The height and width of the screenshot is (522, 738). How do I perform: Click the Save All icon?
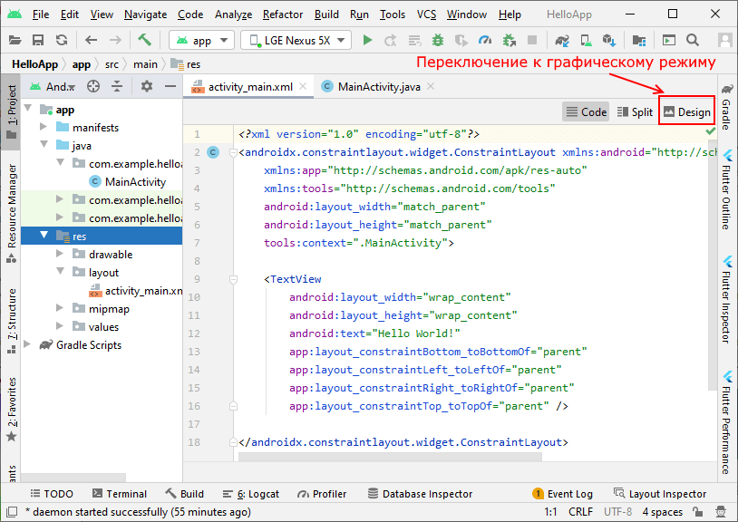[38, 40]
